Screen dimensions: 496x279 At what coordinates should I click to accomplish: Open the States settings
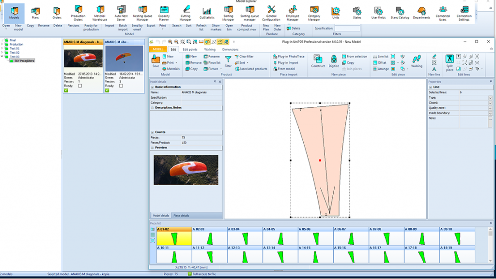(357, 13)
